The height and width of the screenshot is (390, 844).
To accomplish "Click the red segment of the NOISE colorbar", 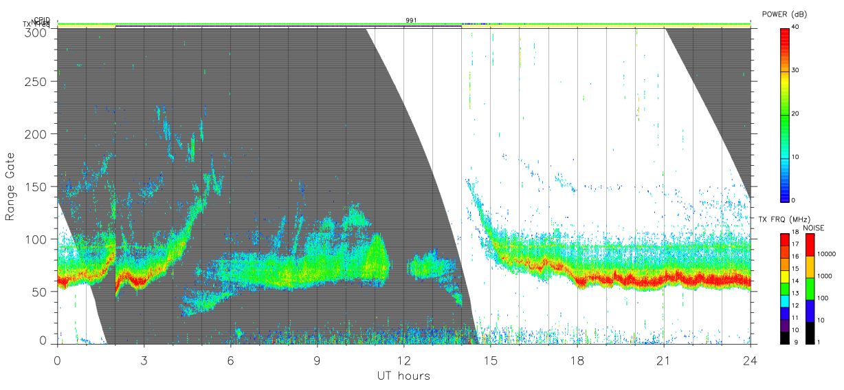I will (809, 243).
